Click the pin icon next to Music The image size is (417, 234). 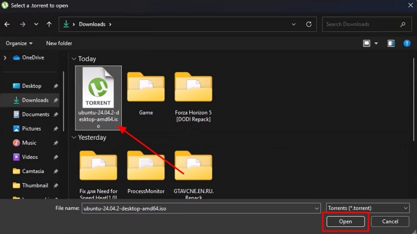tap(55, 143)
